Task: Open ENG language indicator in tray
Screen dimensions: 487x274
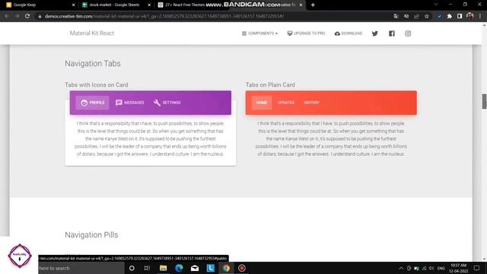Action: click(x=441, y=268)
